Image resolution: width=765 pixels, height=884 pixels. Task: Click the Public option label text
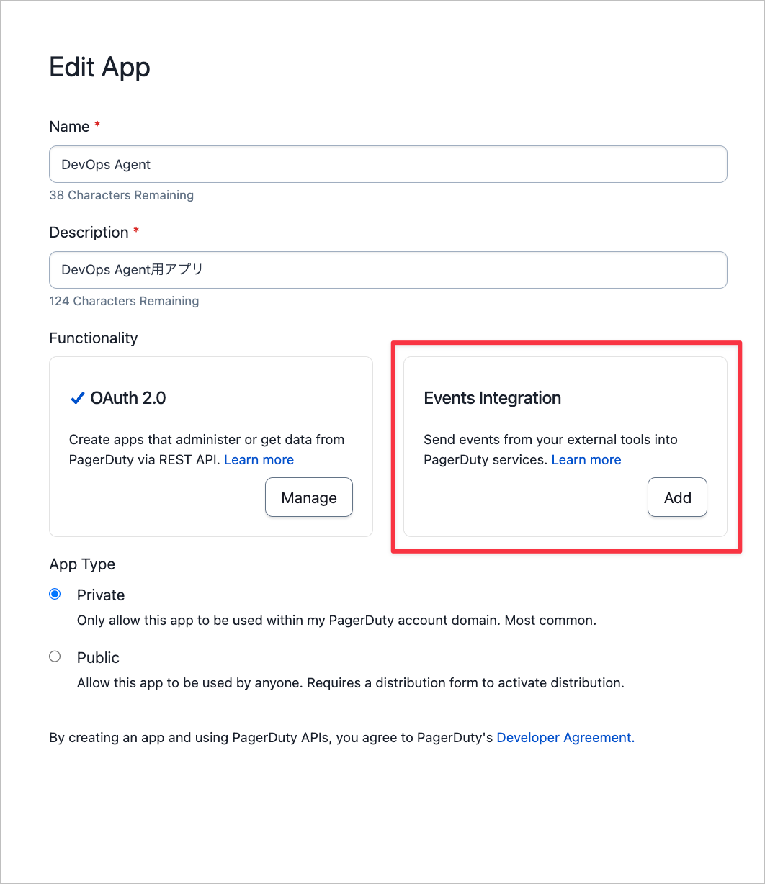[98, 657]
